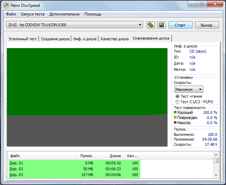This screenshot has width=226, height=185.
Task: Click the Длина column header
Action: [x=109, y=156]
